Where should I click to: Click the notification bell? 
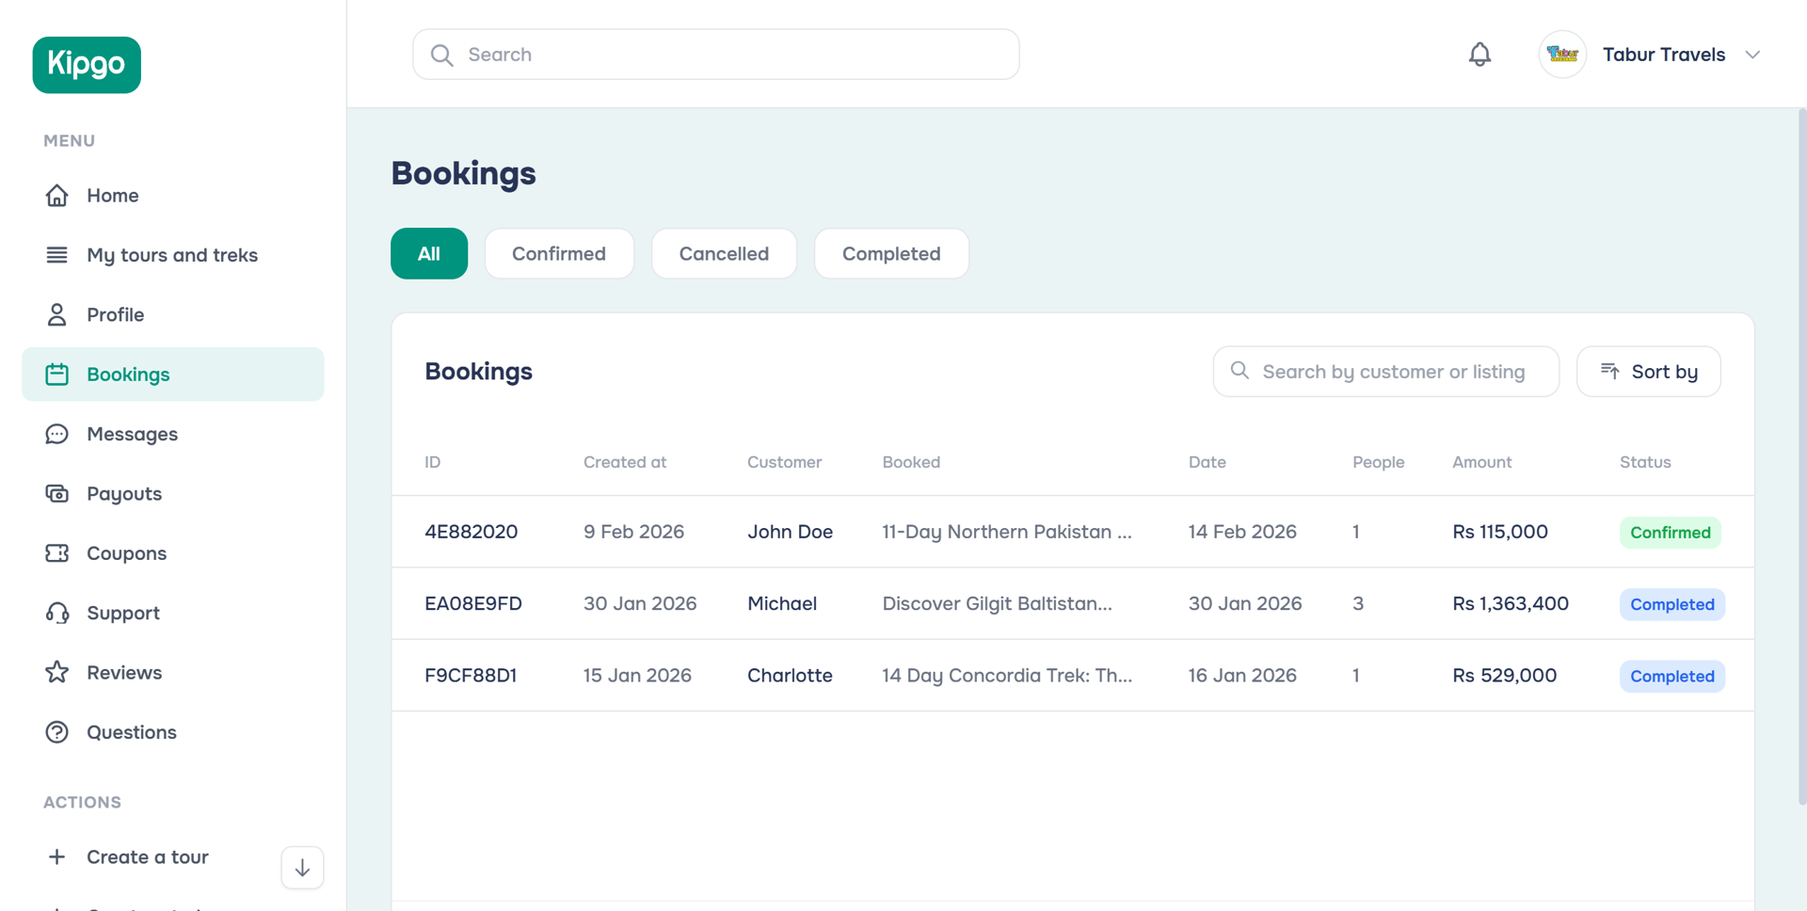click(1479, 54)
